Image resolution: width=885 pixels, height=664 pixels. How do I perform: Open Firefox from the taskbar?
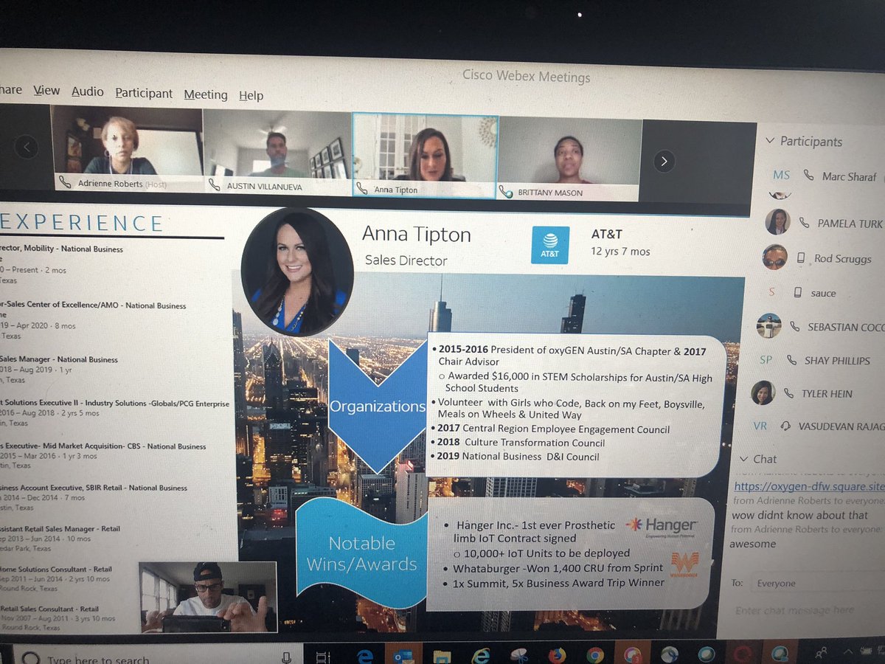pyautogui.click(x=557, y=654)
